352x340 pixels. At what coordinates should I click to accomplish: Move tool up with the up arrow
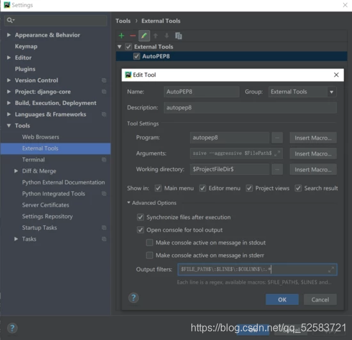pyautogui.click(x=156, y=36)
